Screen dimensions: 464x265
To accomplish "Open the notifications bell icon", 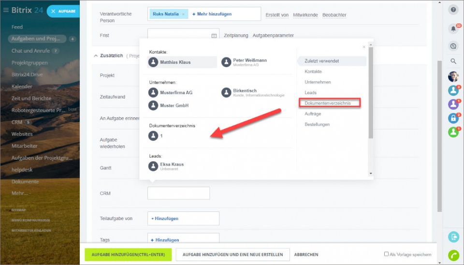I will coord(453,29).
